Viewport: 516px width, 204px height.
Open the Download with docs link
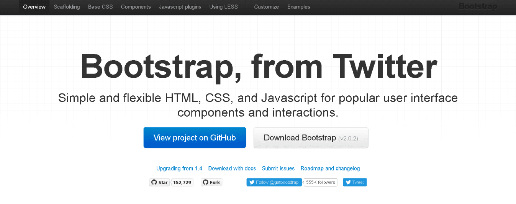click(232, 169)
